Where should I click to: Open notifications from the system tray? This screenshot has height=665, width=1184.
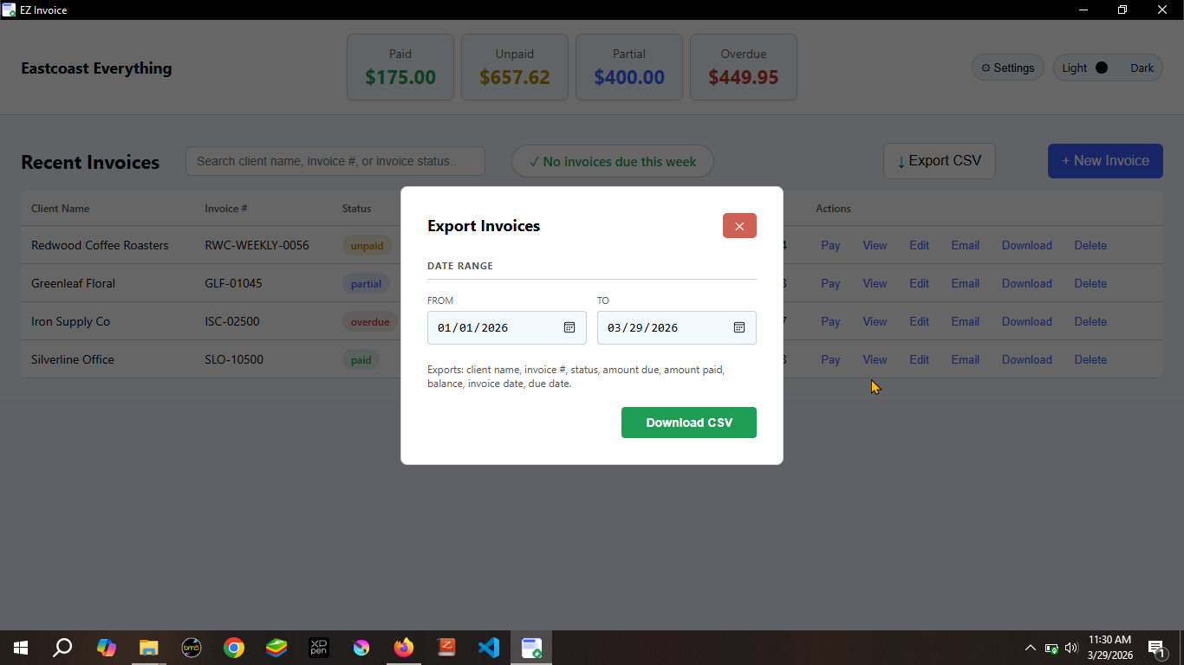coord(1156,647)
